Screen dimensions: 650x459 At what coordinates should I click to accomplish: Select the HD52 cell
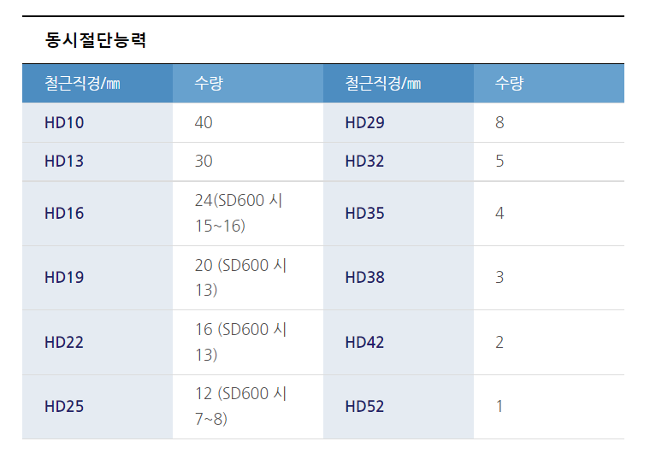click(399, 407)
